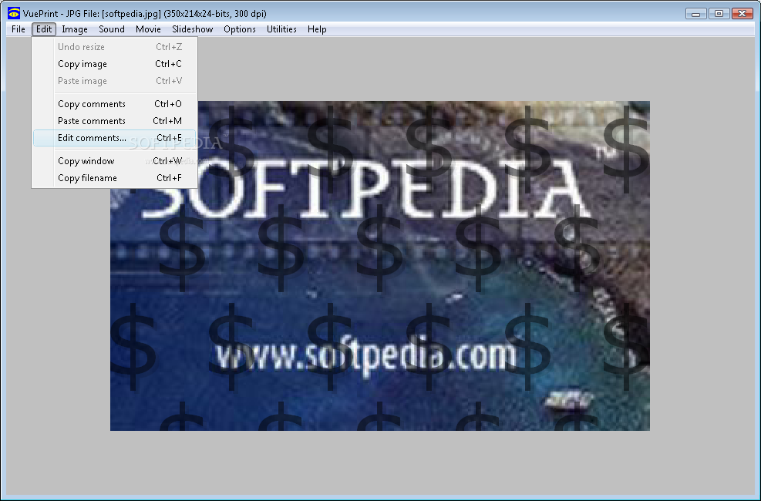This screenshot has height=501, width=761.
Task: Select Copy filename entry
Action: click(x=115, y=178)
